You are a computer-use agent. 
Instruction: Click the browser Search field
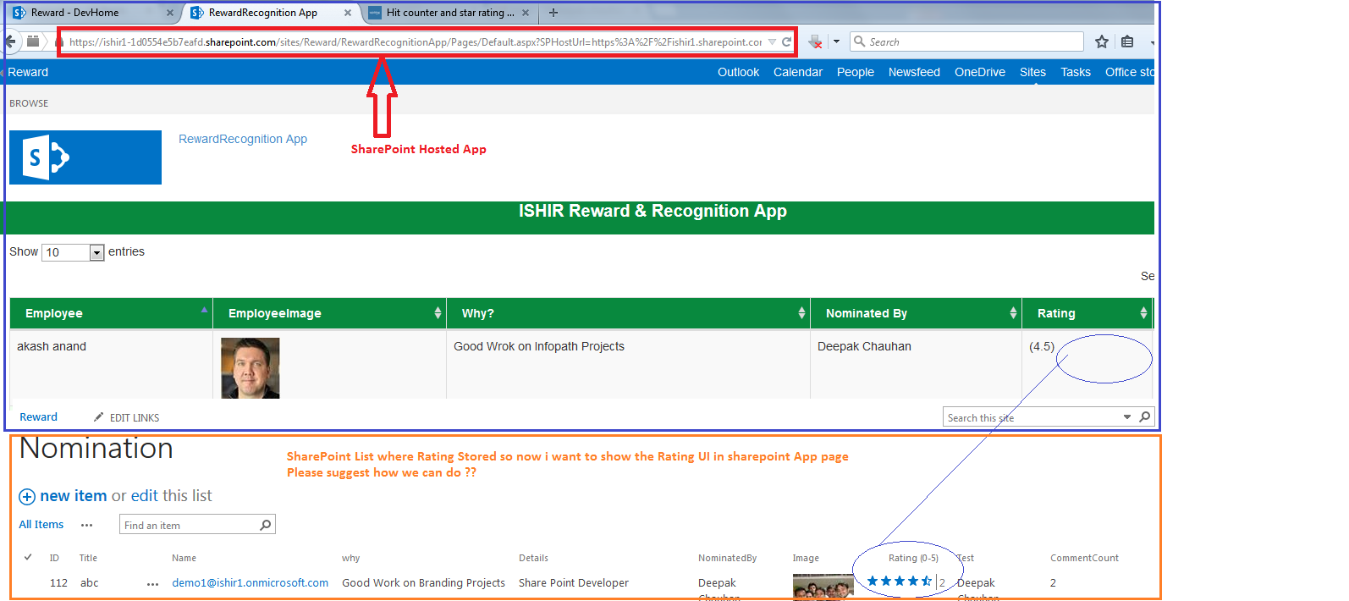point(966,41)
